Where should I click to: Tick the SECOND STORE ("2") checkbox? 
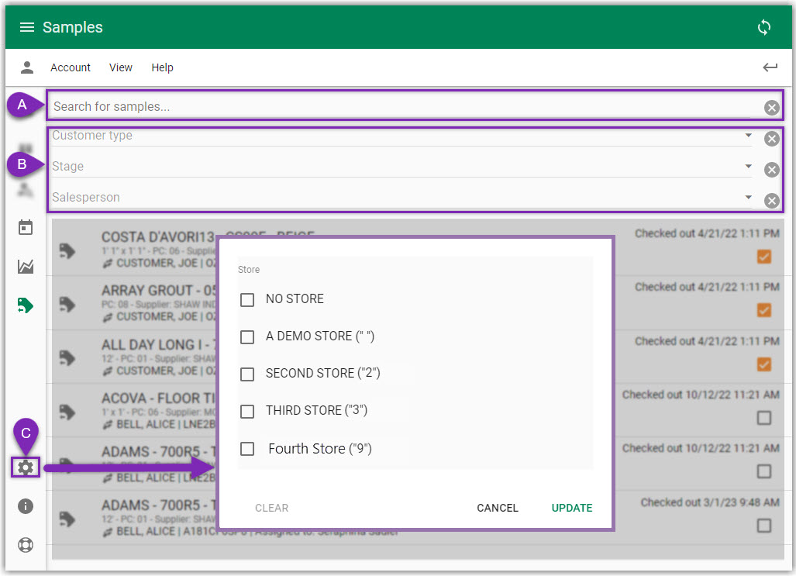tap(247, 374)
